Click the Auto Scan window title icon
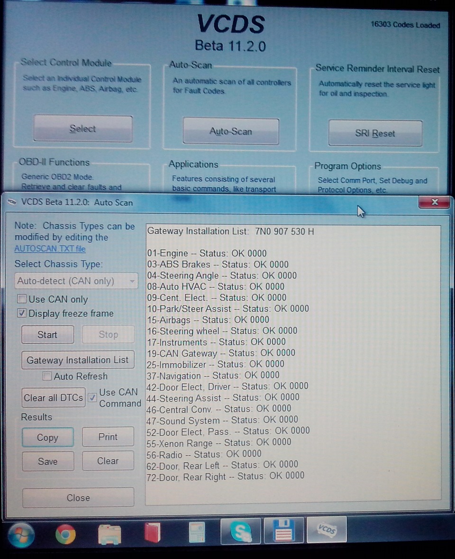This screenshot has height=559, width=455. tap(12, 202)
